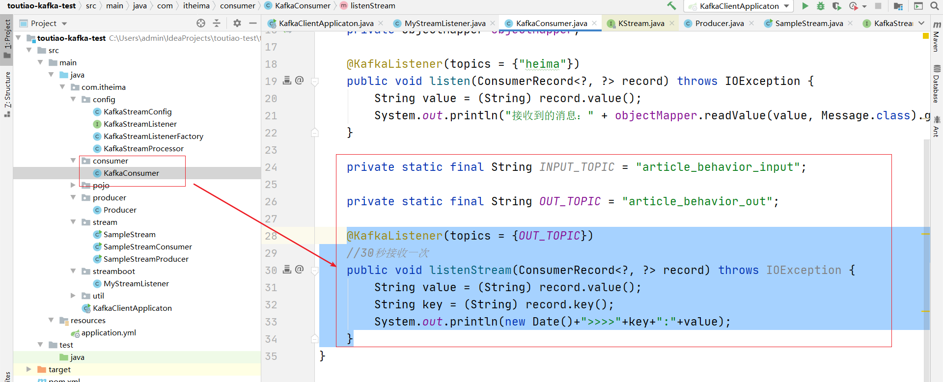Open the Maven tool window
The width and height of the screenshot is (943, 382).
click(936, 37)
